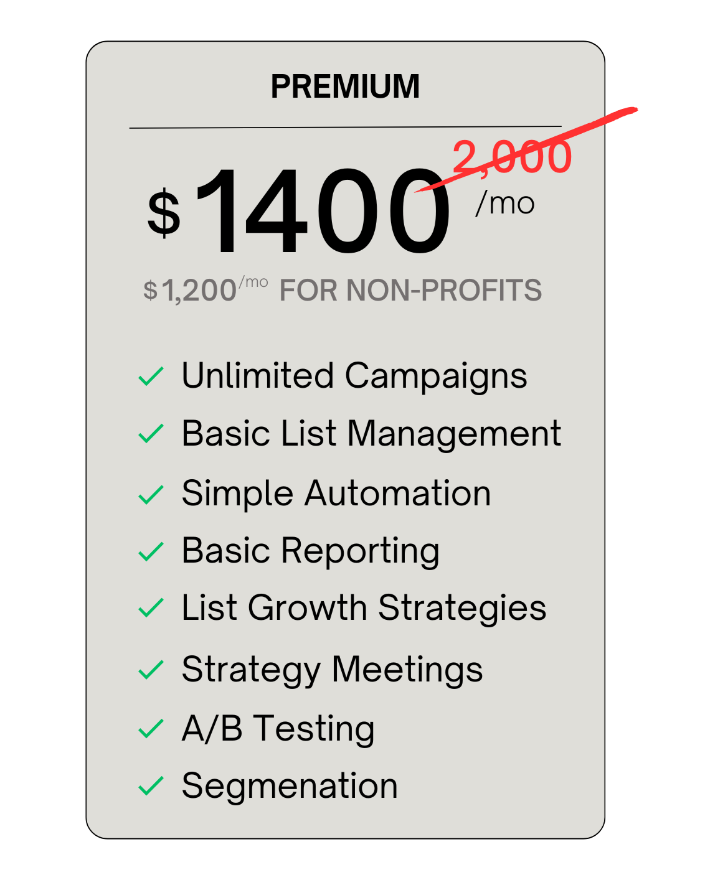Image resolution: width=705 pixels, height=880 pixels.
Task: Click the Unlimited Campaigns feature text
Action: (354, 377)
